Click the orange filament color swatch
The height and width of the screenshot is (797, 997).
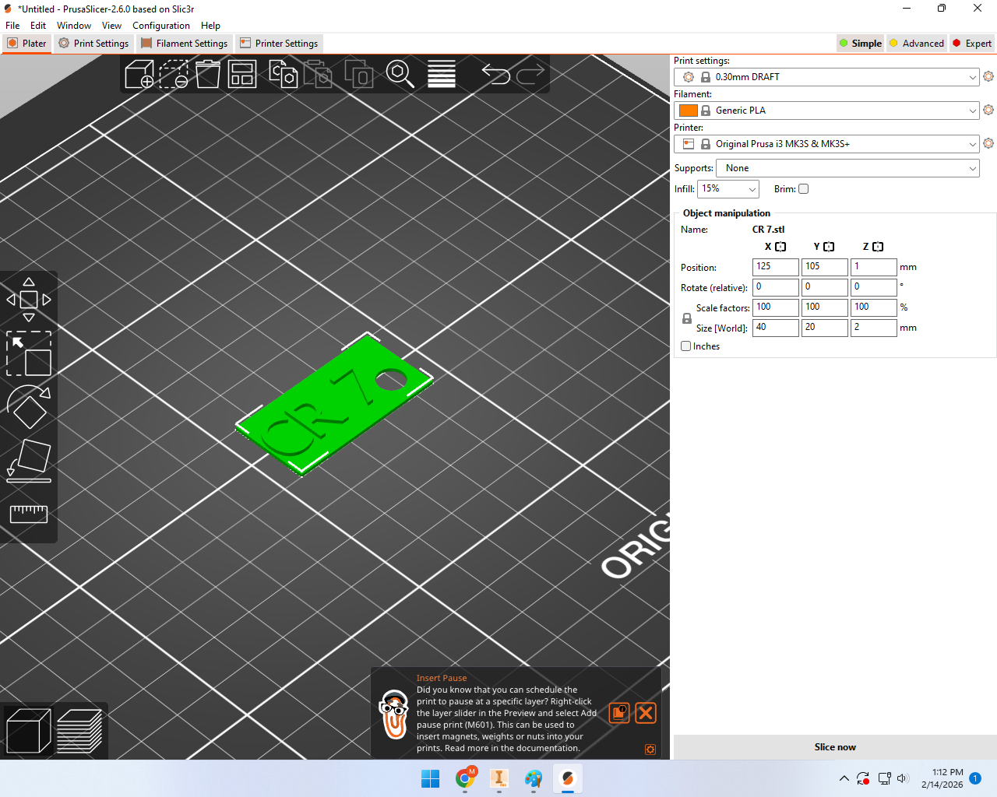(689, 111)
